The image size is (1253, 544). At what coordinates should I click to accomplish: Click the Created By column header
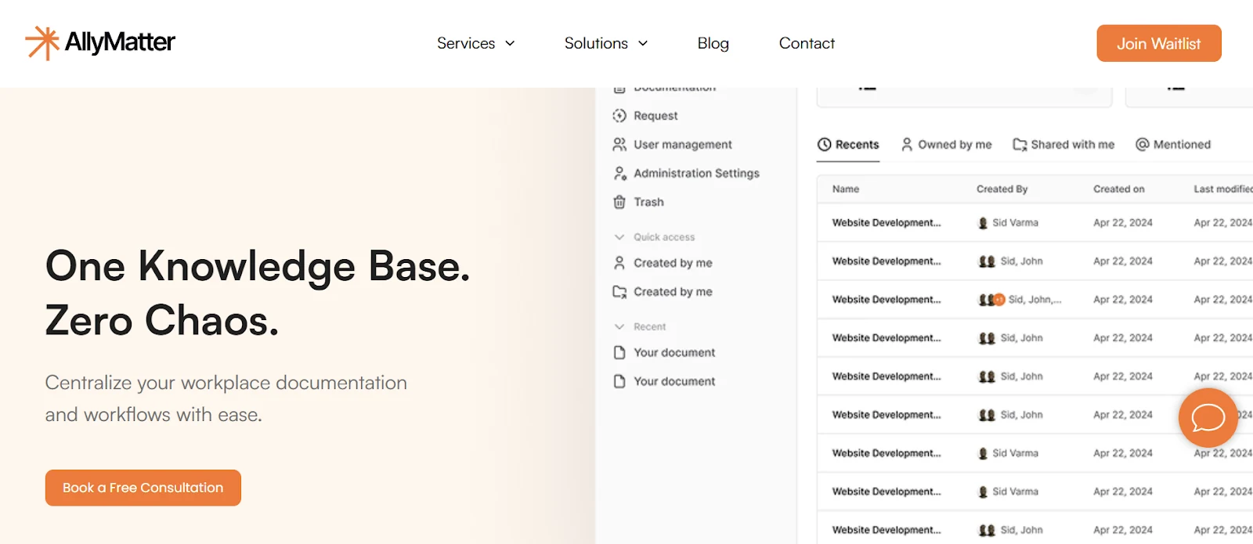pyautogui.click(x=1002, y=189)
